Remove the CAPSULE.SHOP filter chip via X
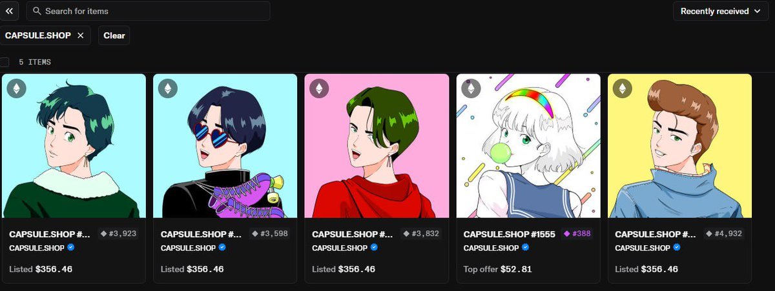Viewport: 775px width, 291px height. pos(80,35)
